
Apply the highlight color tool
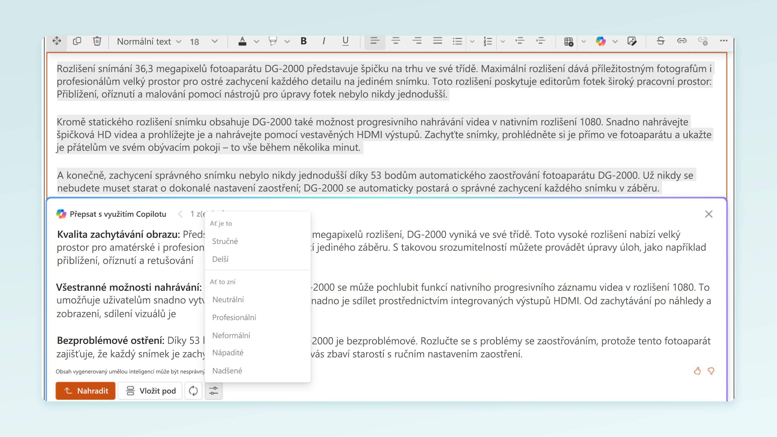click(273, 41)
